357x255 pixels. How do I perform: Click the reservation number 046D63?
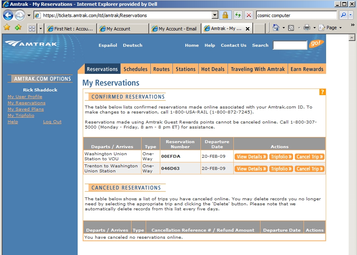(x=170, y=168)
